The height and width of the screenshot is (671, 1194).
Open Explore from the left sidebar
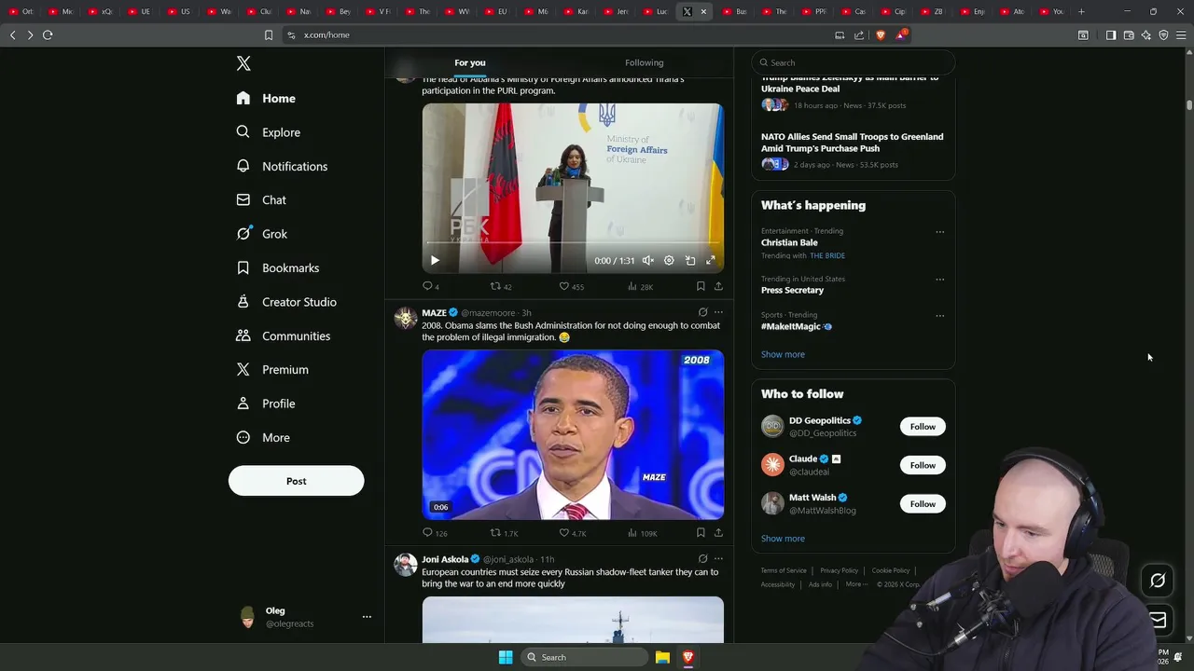point(269,132)
